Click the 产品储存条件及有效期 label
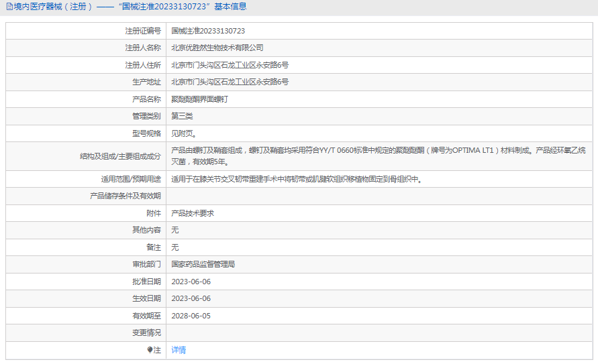The height and width of the screenshot is (364, 598). [126, 196]
